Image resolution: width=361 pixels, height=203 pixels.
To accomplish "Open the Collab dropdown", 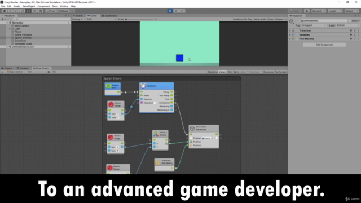I will coord(295,11).
